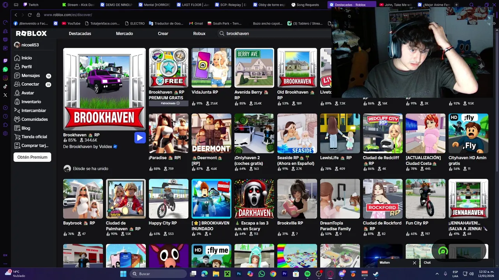Open WhatsApp in the Opera sidebar
Screen dimensions: 499x280
(x=5, y=69)
